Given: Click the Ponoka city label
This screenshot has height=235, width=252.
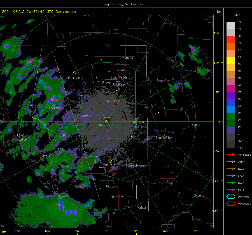Looking at the screenshot, I should pos(128,58).
